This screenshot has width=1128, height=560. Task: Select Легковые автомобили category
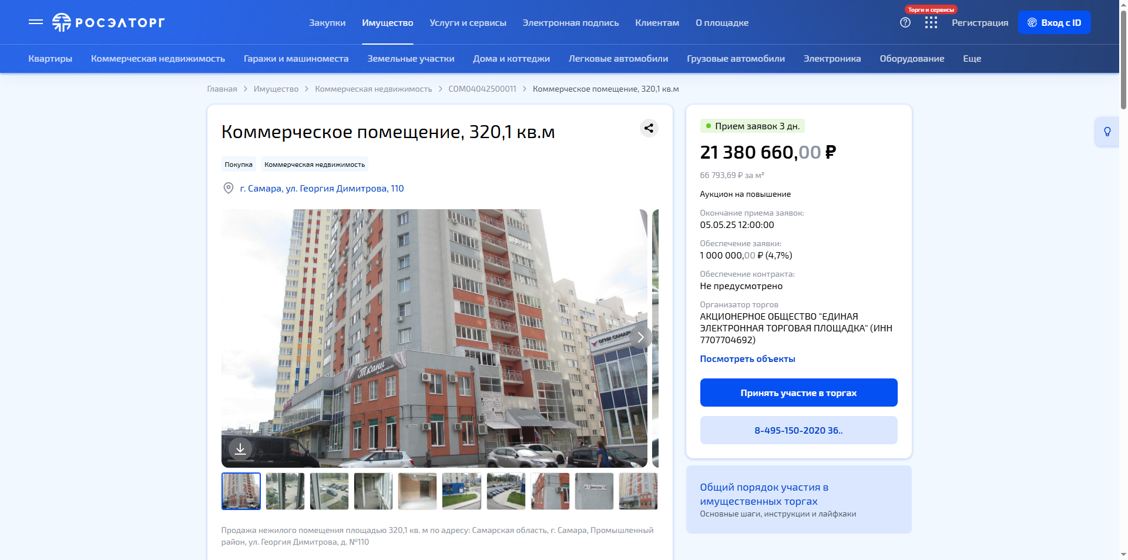(619, 59)
